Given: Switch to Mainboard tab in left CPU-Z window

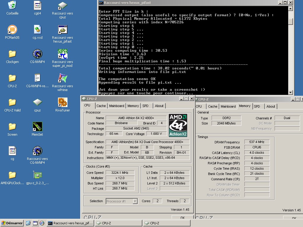Looking at the screenshot, I should point(117,106).
